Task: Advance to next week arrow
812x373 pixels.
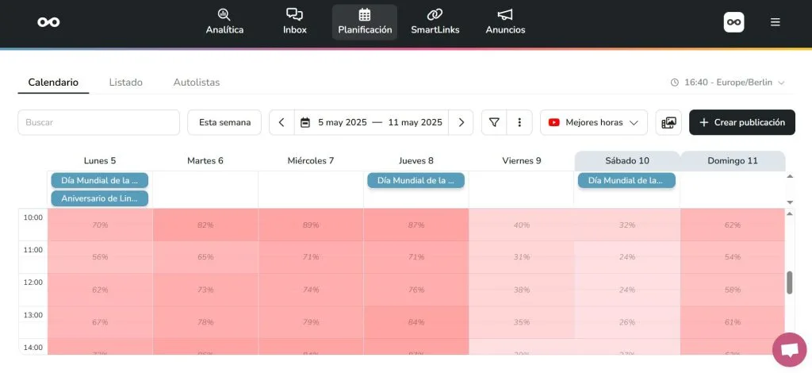Action: (461, 122)
